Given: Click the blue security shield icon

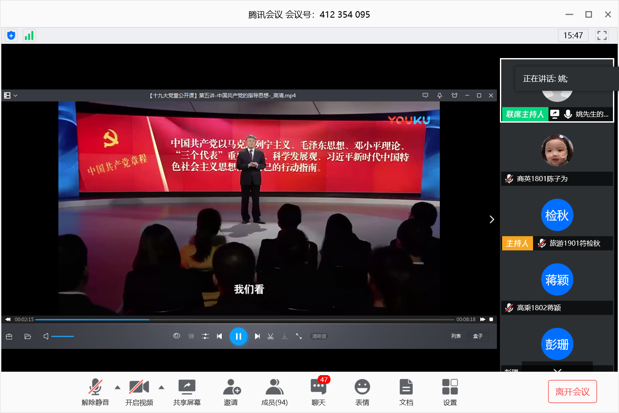Looking at the screenshot, I should coord(11,35).
